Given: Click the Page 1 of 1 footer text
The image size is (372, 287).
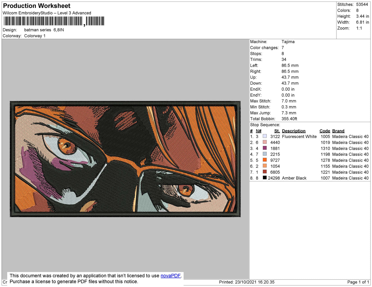Looking at the screenshot, I should (x=358, y=282).
